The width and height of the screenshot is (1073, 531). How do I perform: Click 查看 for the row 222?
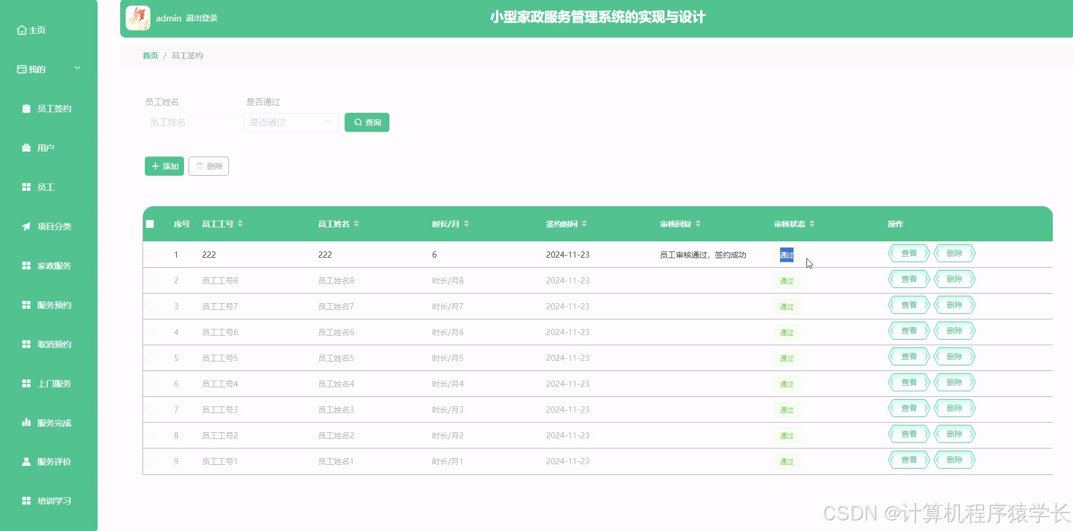(909, 253)
